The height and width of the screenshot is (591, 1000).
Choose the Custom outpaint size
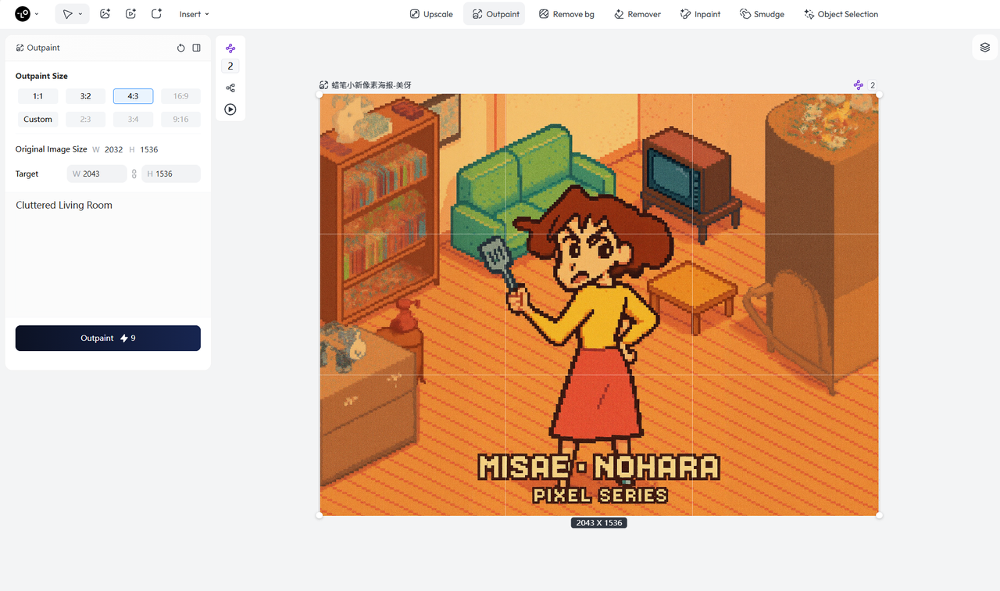[x=37, y=120]
